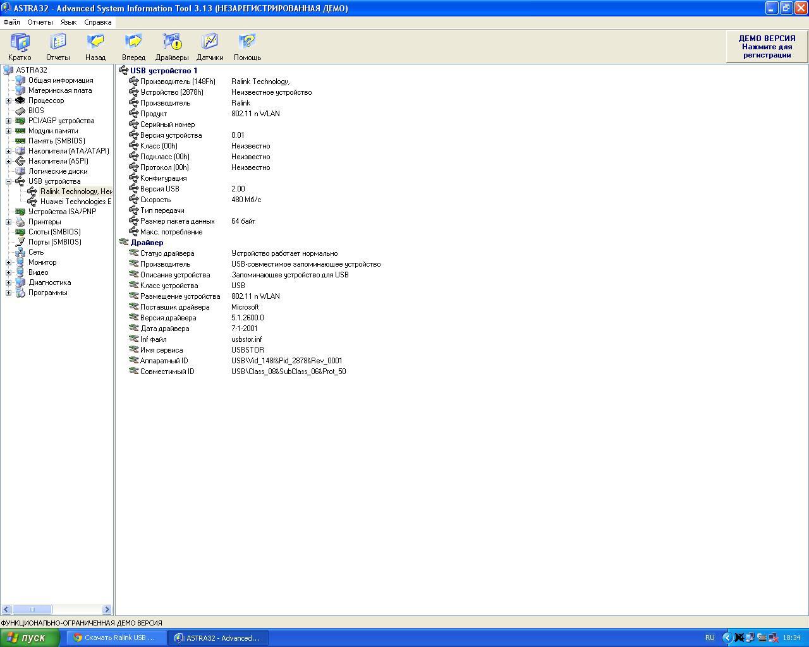Open the Отчеты menu in menu bar

point(40,22)
